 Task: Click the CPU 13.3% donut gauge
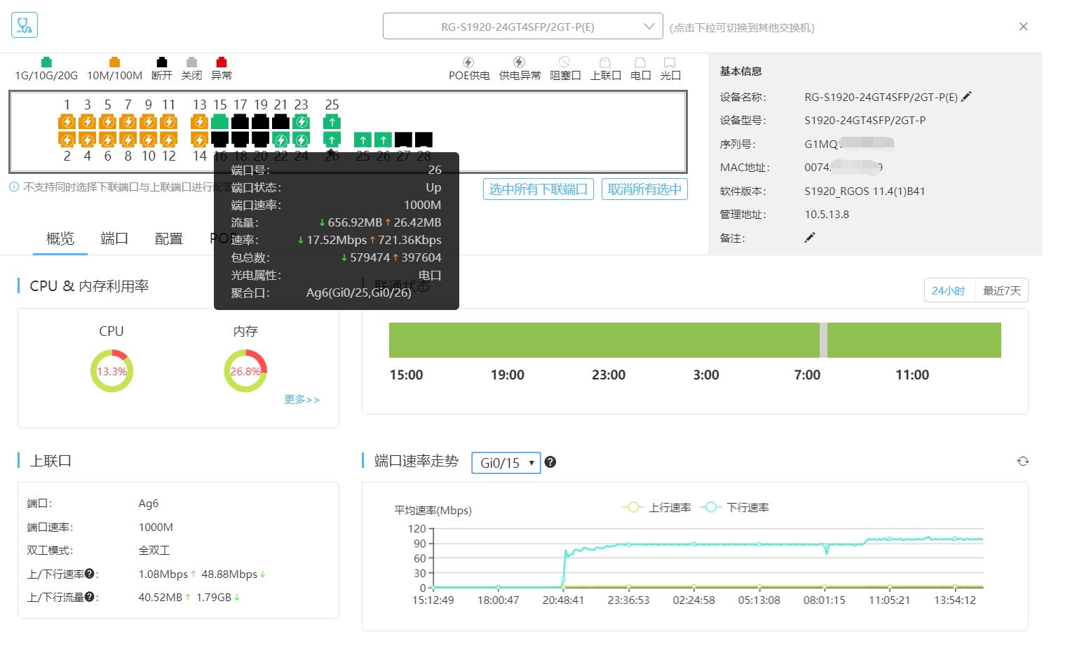[111, 371]
